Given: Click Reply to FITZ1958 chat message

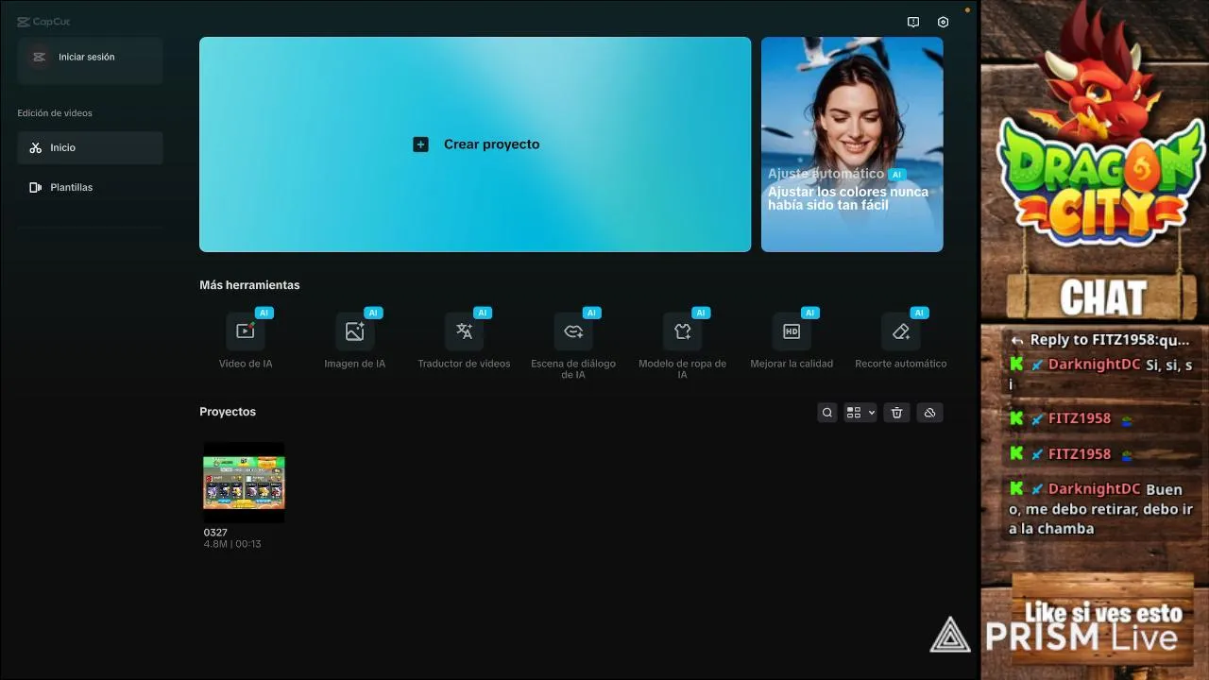Looking at the screenshot, I should click(x=1100, y=340).
